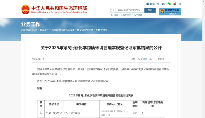
Task: Open 固体废物与化学品管理 breadcrumb link
Action: tap(63, 29)
